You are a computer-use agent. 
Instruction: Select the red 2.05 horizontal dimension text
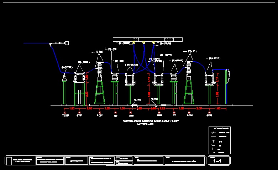(x=199, y=108)
